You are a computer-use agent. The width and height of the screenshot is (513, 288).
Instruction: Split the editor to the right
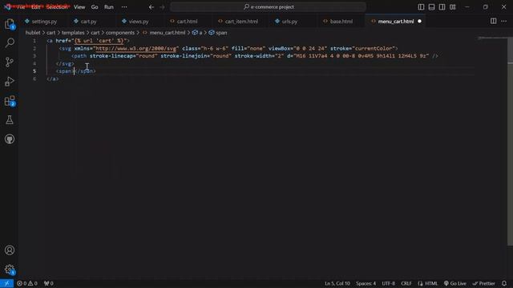(493, 22)
